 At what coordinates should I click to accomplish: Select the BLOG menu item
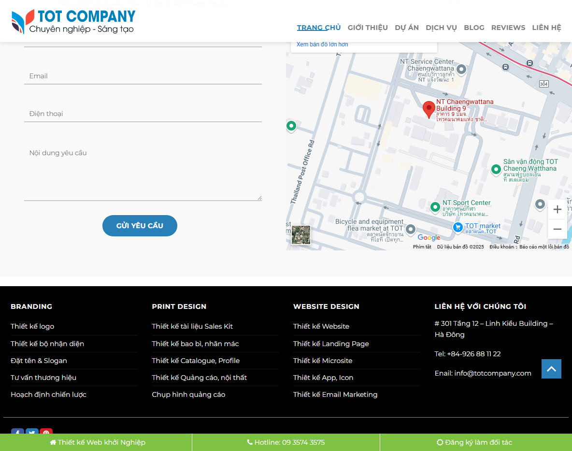pyautogui.click(x=474, y=28)
